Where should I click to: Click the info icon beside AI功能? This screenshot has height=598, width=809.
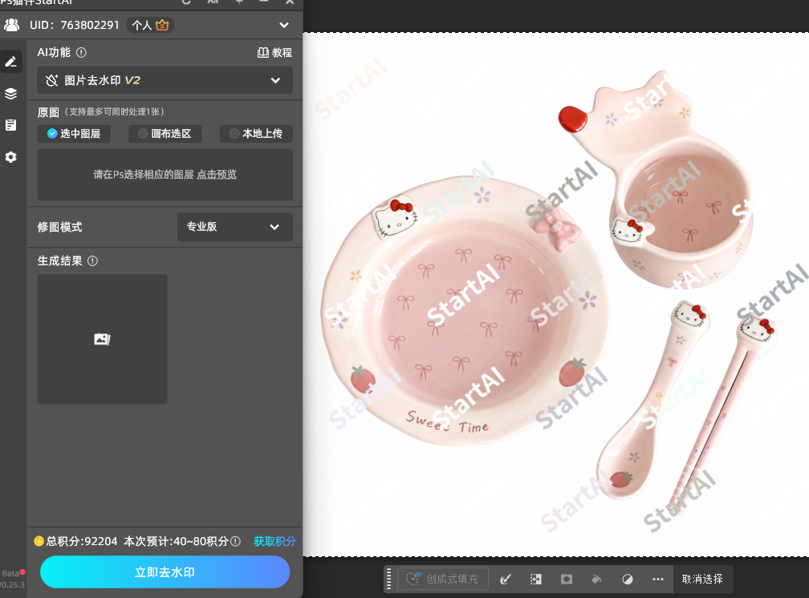point(82,53)
